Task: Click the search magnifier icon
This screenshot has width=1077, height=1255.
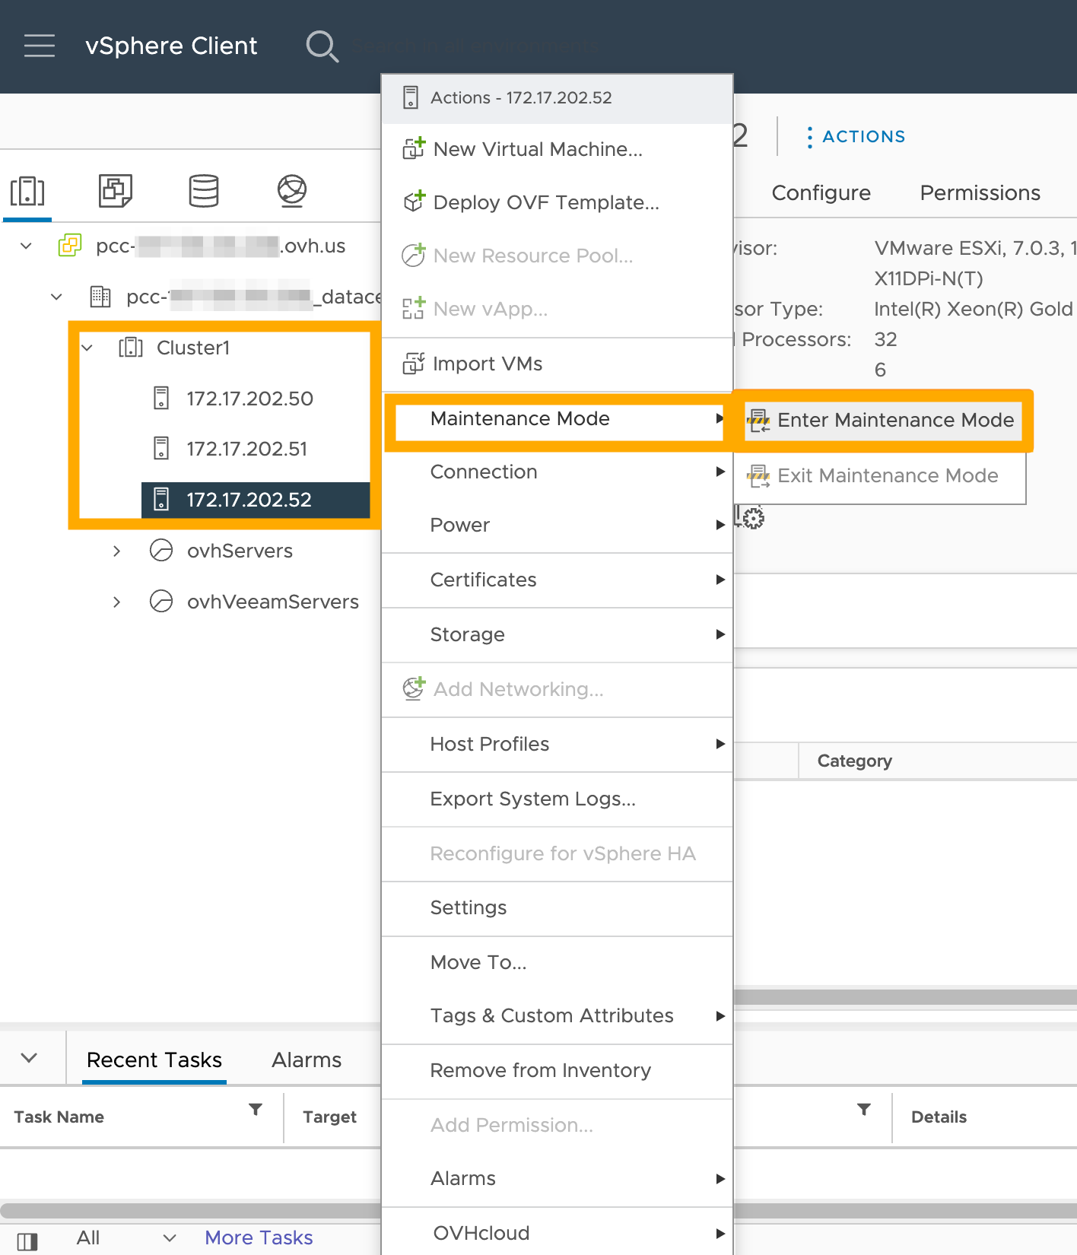Action: pyautogui.click(x=322, y=46)
